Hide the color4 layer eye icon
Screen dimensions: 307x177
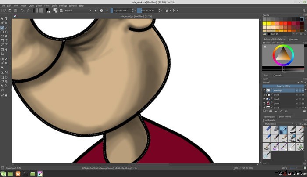click(x=264, y=103)
